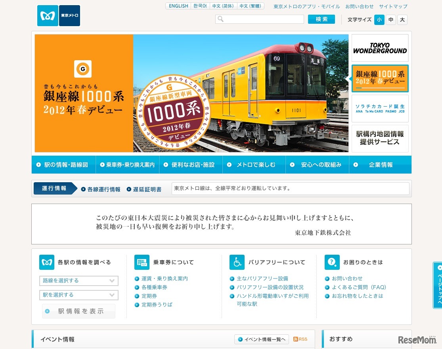The image size is (442, 349).
Task: Open メトロで楽しむ menu
Action: click(x=254, y=165)
